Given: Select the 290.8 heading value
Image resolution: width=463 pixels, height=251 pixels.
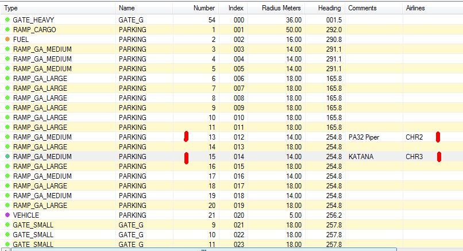Looking at the screenshot, I should point(334,39).
